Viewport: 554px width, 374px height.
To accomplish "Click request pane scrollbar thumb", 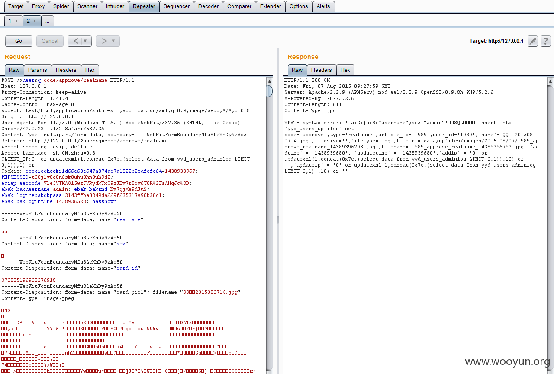I will 269,91.
